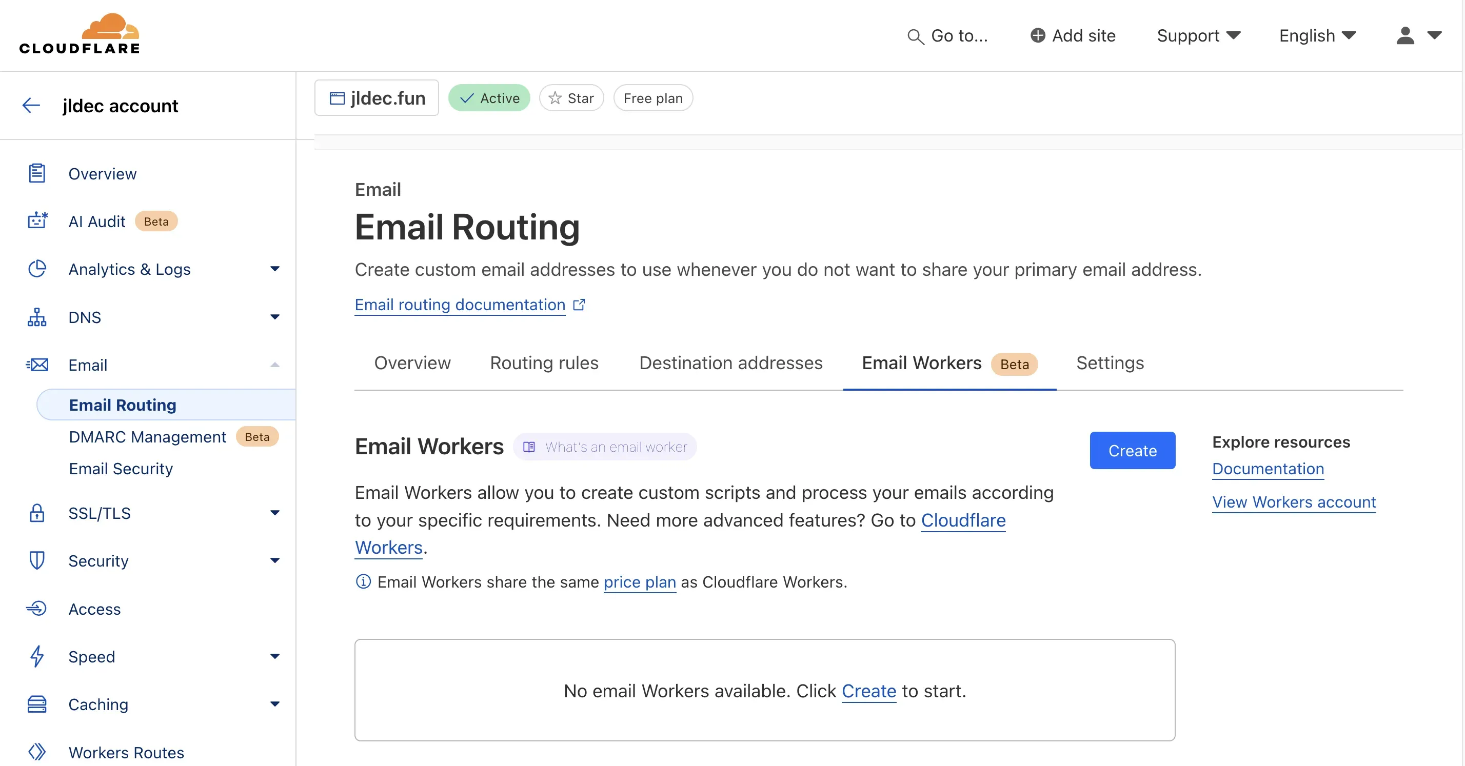The height and width of the screenshot is (766, 1465).
Task: Open the account profile icon
Action: [1404, 36]
